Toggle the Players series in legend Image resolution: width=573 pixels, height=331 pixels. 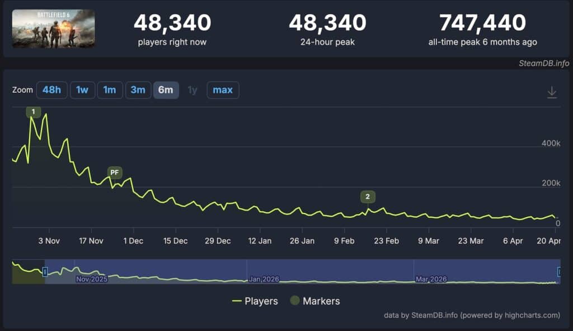point(261,301)
